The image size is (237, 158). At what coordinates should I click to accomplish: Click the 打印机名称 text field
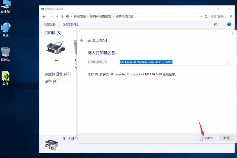174,63
